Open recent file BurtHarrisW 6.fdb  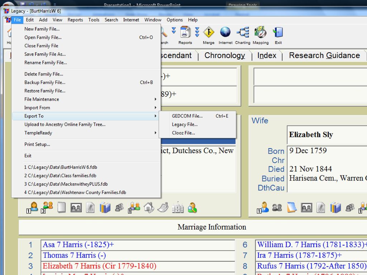pos(86,167)
